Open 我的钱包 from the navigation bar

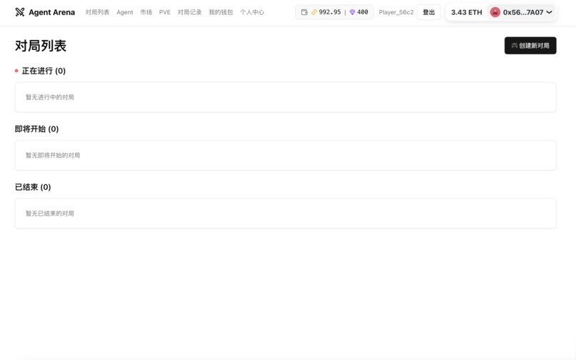[x=221, y=12]
